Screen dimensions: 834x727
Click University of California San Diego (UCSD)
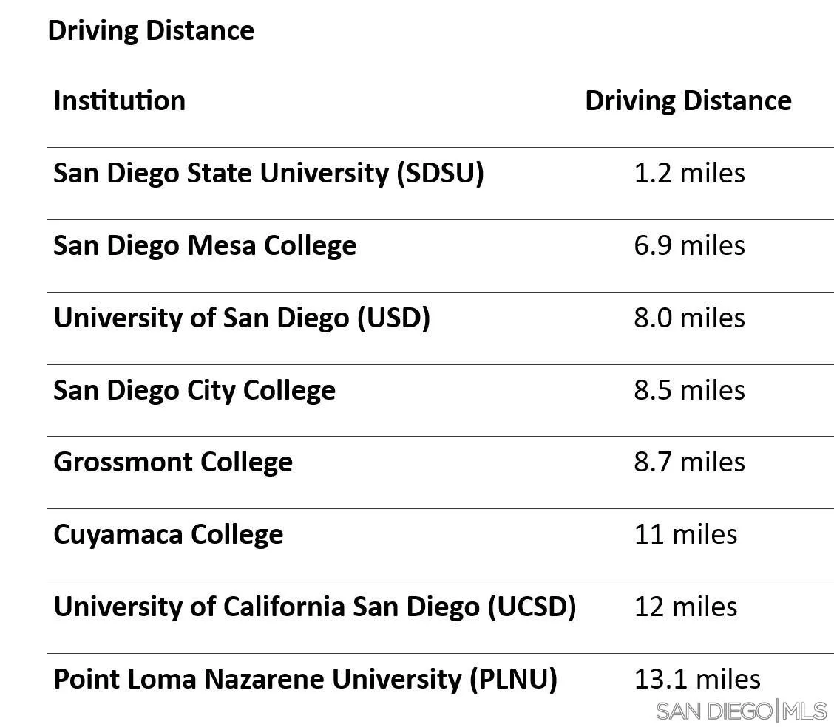315,607
